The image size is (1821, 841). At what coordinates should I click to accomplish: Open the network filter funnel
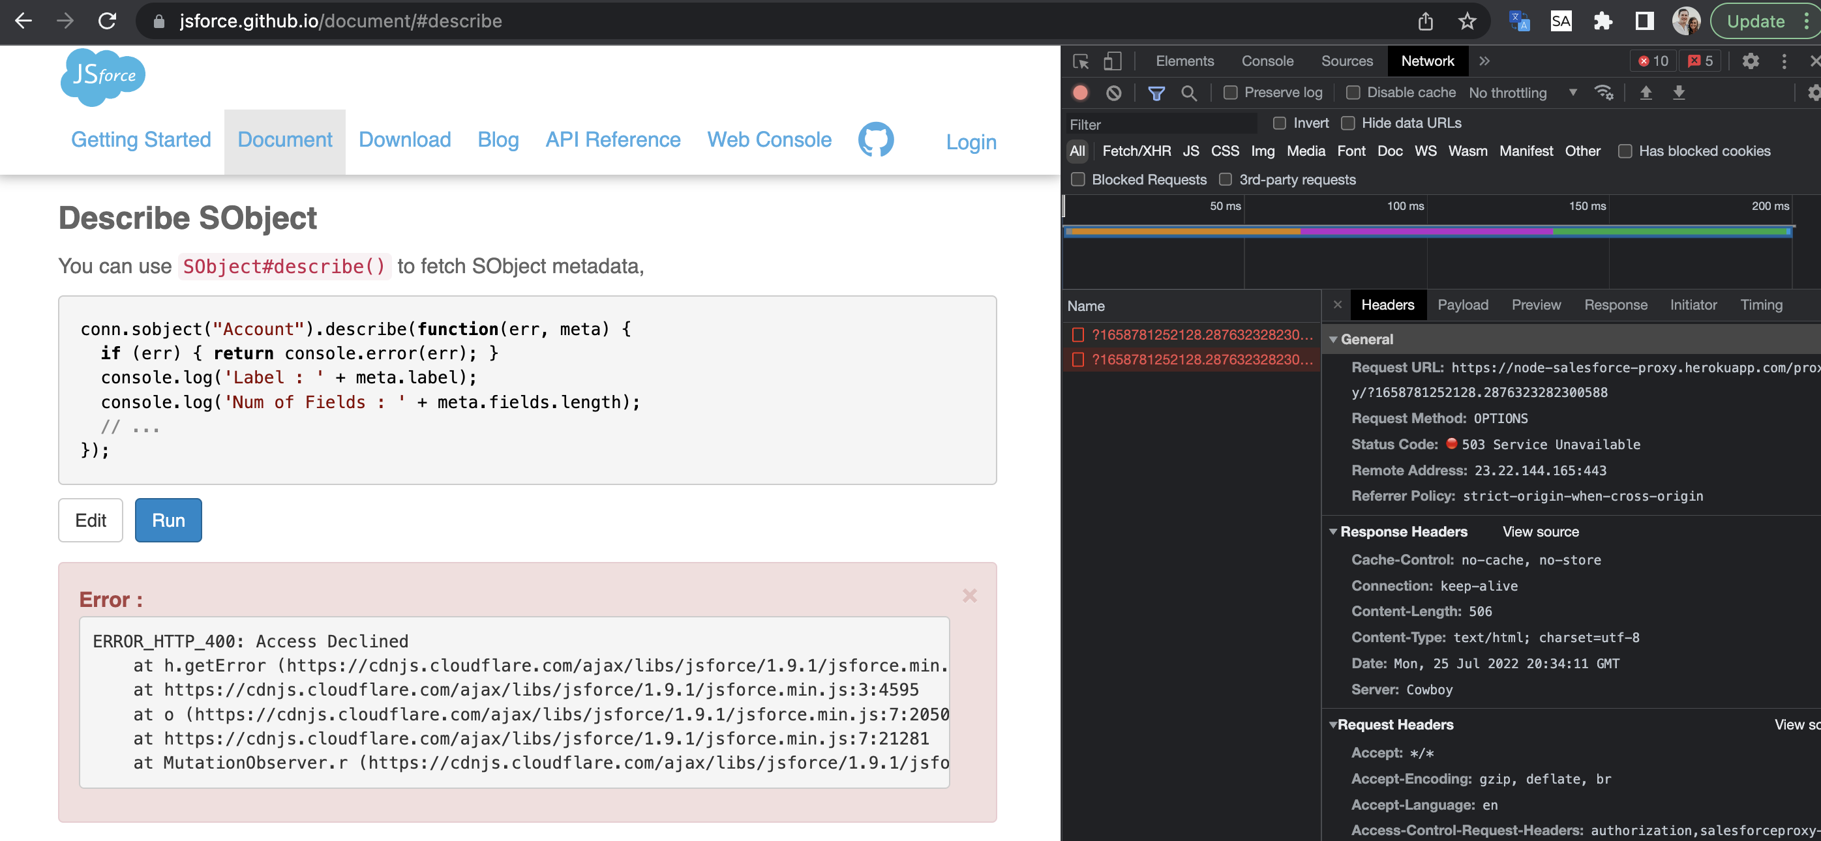tap(1156, 93)
